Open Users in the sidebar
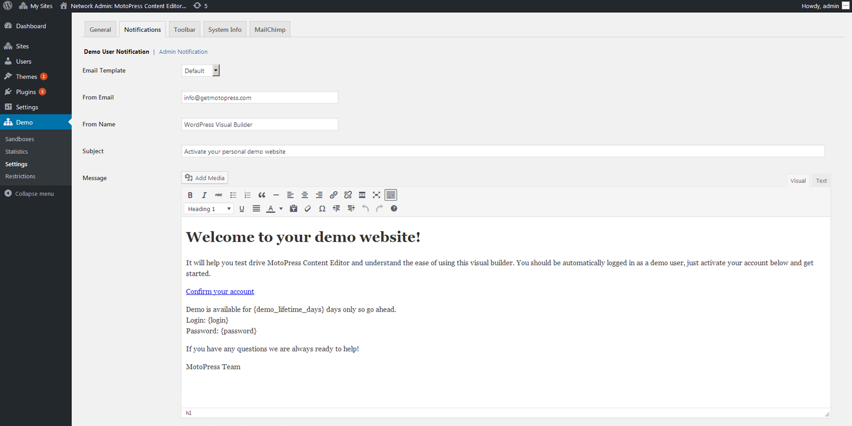Screen dimensions: 852x426 point(36,61)
